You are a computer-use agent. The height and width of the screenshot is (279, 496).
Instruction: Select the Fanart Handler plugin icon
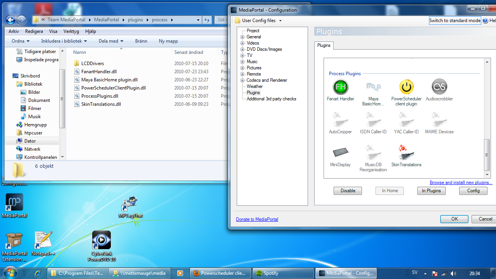click(341, 87)
